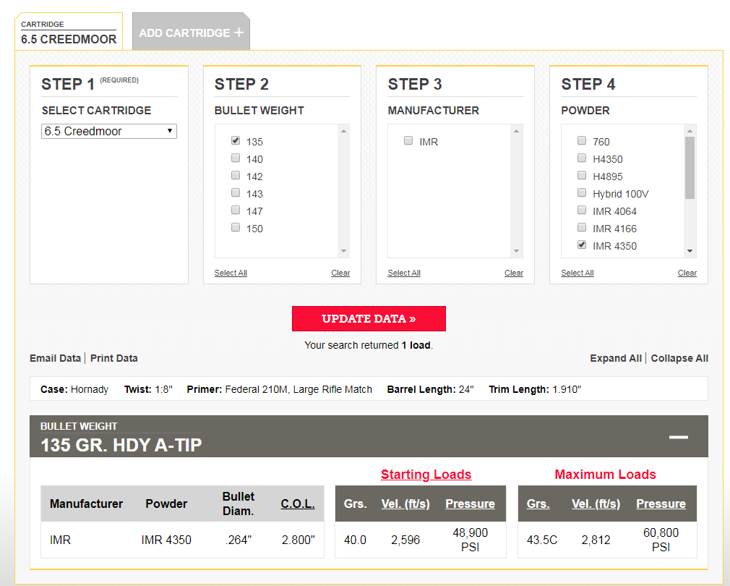730x586 pixels.
Task: Click the Print Data link
Action: click(114, 358)
